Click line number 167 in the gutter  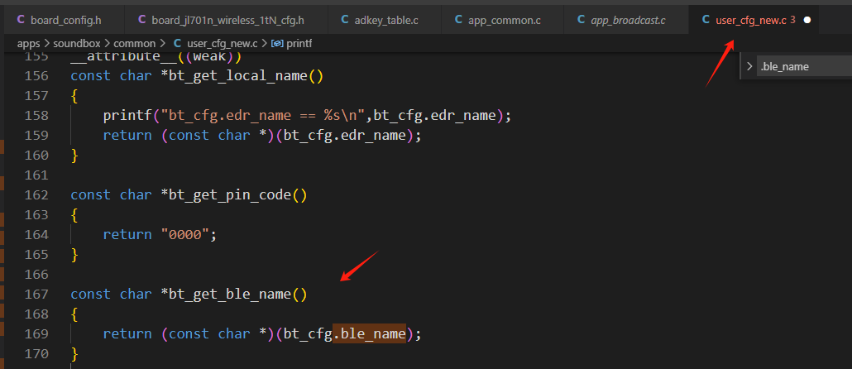pyautogui.click(x=37, y=294)
